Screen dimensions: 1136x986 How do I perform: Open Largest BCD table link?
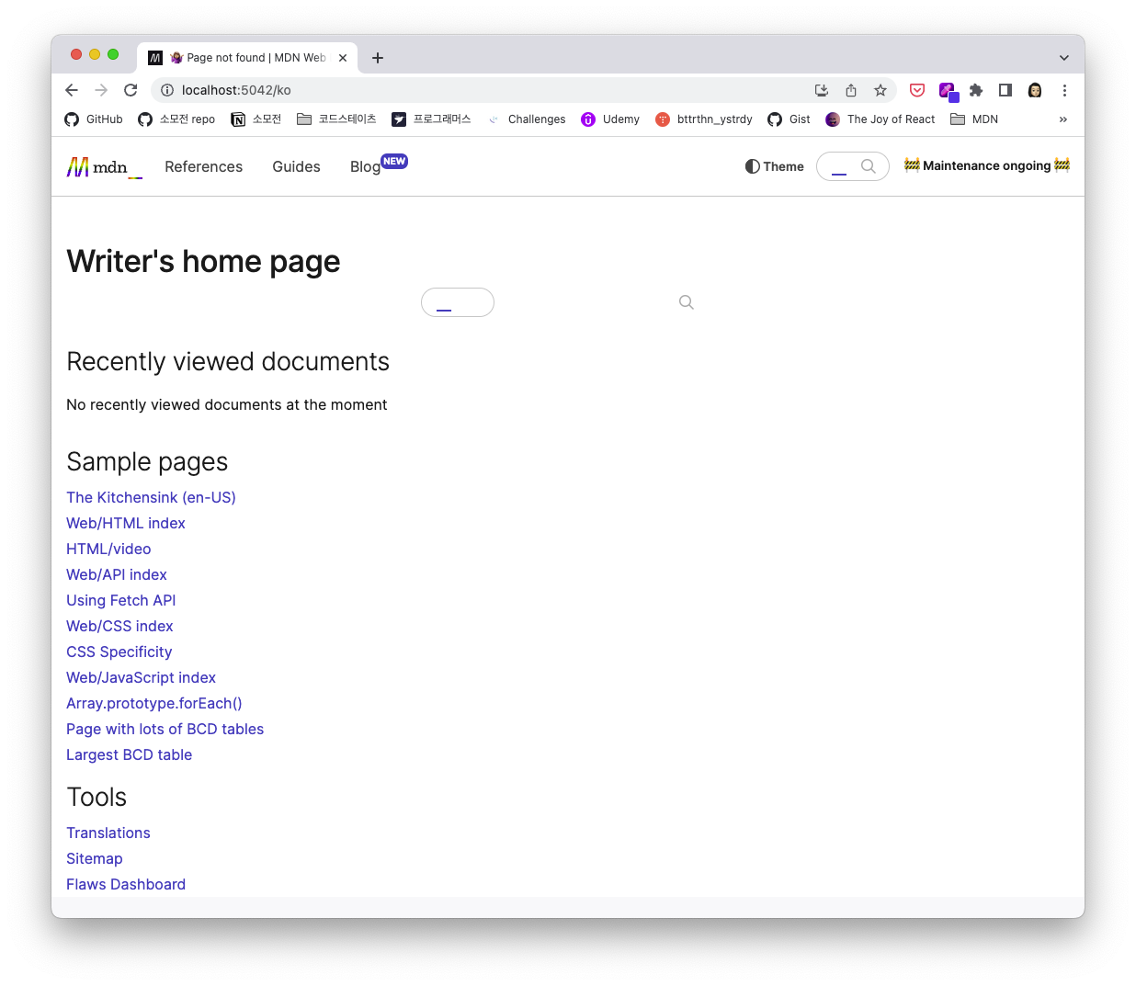(129, 754)
